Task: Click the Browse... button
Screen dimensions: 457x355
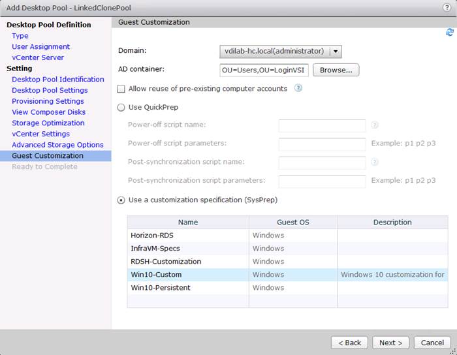Action: (336, 70)
